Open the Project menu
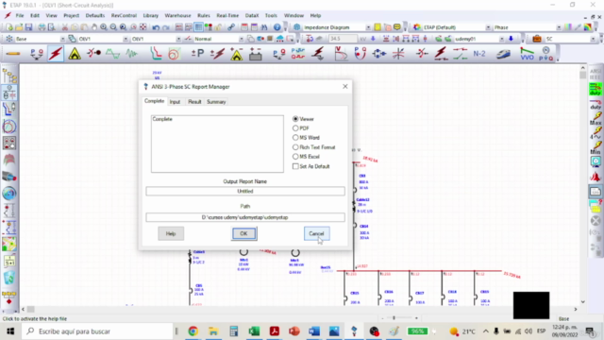This screenshot has height=340, width=604. (72, 16)
